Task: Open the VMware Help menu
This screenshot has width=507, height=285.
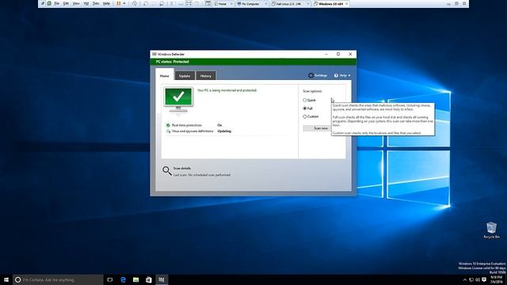Action: (106, 3)
